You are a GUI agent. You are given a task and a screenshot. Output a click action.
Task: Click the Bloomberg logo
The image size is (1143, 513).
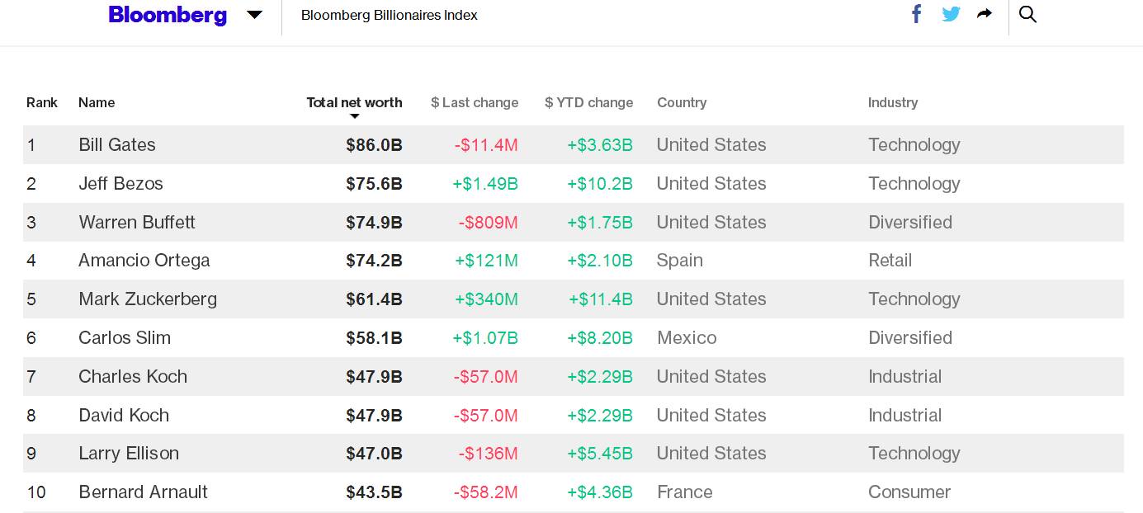168,15
